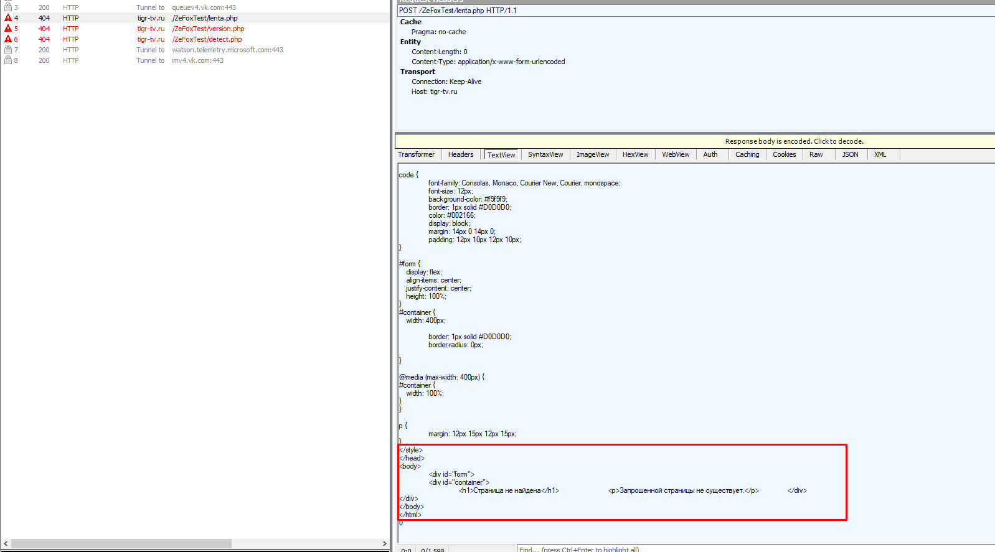The height and width of the screenshot is (552, 995).
Task: Click the Entity header group
Action: pyautogui.click(x=410, y=42)
